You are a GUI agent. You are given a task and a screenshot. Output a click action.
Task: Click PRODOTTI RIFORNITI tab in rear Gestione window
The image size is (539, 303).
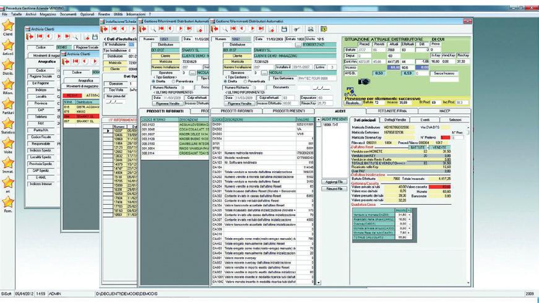[x=165, y=111]
